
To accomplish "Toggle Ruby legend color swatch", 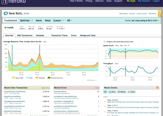I will click(x=27, y=78).
